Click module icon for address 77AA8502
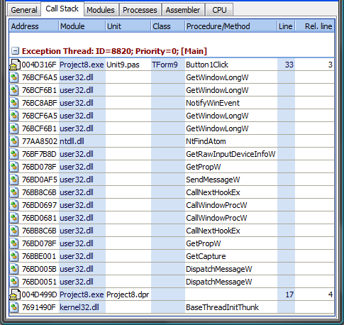The width and height of the screenshot is (344, 325). [14, 141]
